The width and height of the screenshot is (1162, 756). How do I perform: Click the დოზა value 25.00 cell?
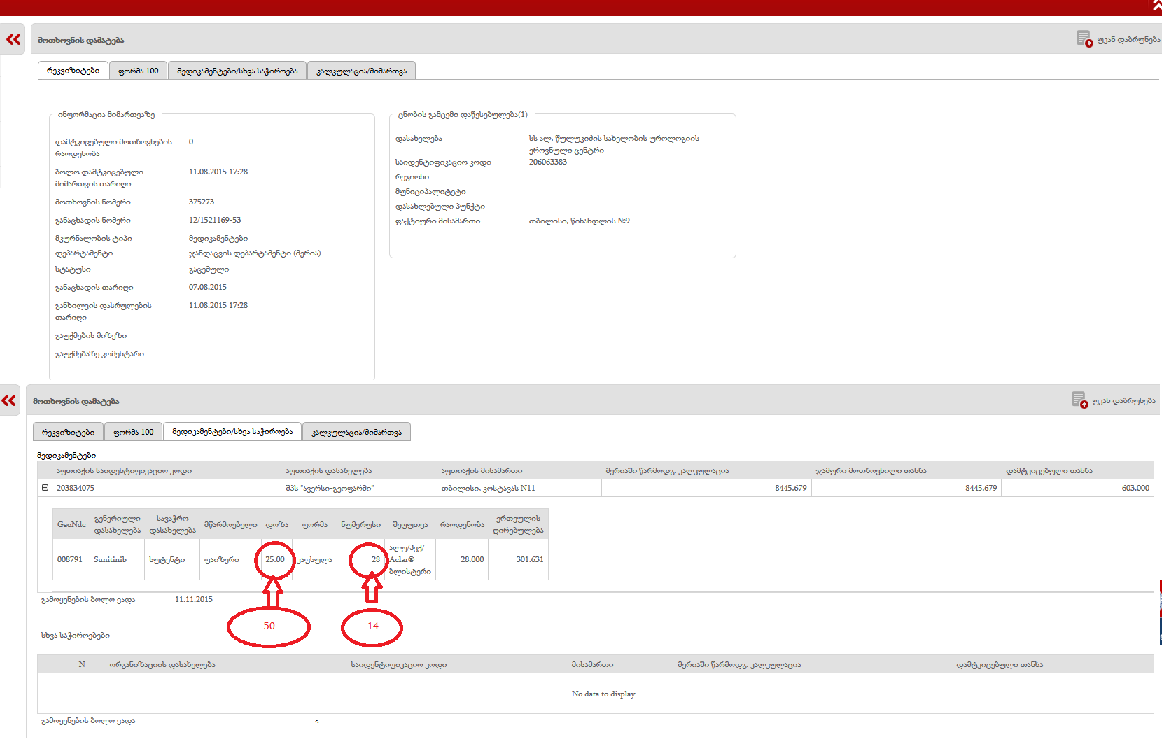275,559
